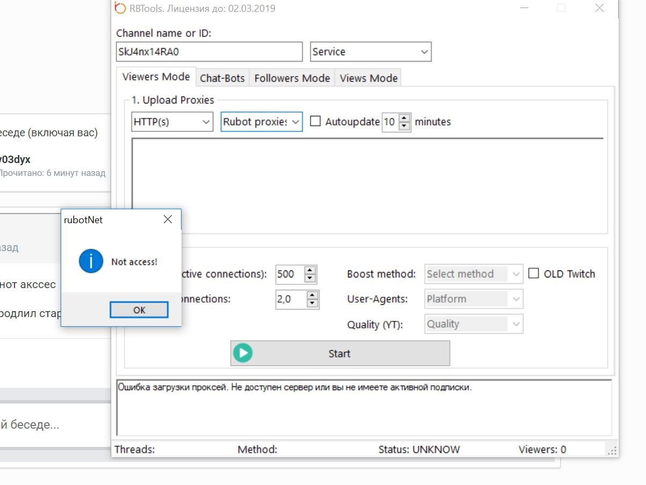Click the Start button
This screenshot has width=646, height=485.
[x=339, y=354]
